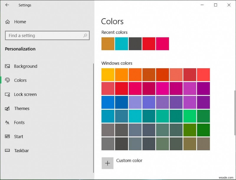
Task: Click the Custom color button
Action: pyautogui.click(x=108, y=163)
